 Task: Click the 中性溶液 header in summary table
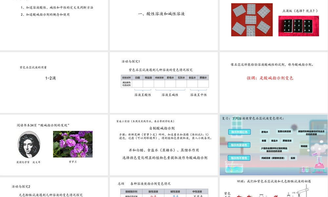click(x=197, y=191)
